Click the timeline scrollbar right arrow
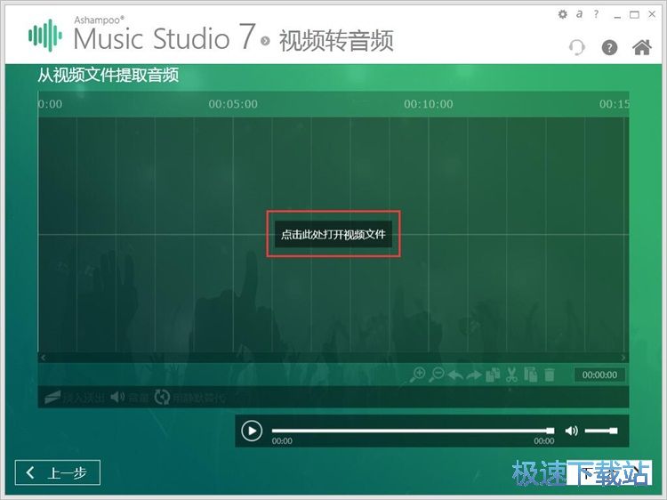The image size is (667, 500). click(x=623, y=358)
